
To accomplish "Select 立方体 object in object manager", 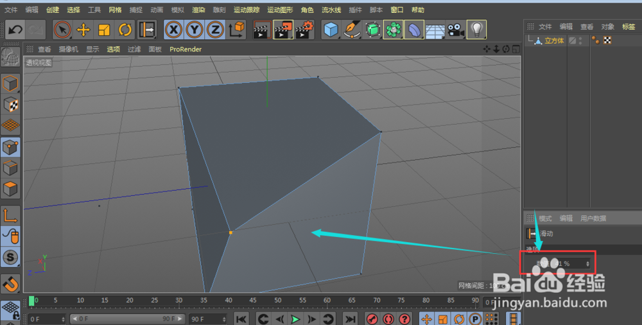I will tap(554, 40).
